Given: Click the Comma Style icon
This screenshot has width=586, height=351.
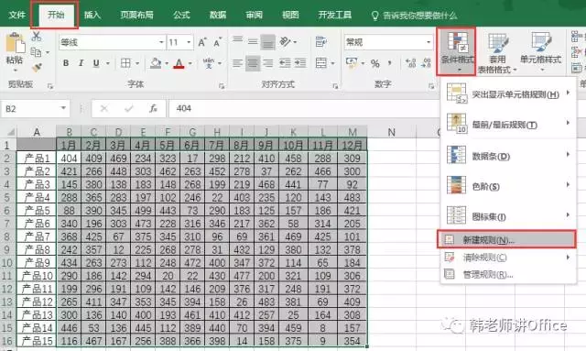Looking at the screenshot, I should click(x=390, y=63).
